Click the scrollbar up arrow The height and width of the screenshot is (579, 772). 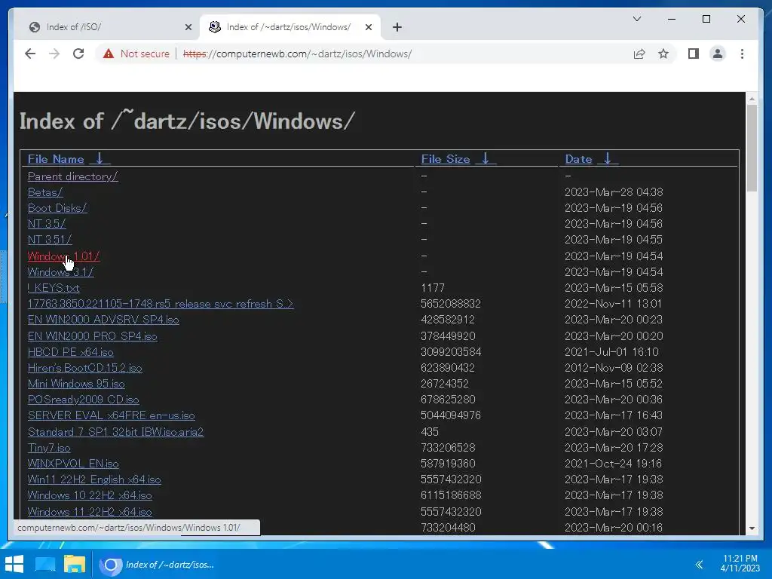752,99
